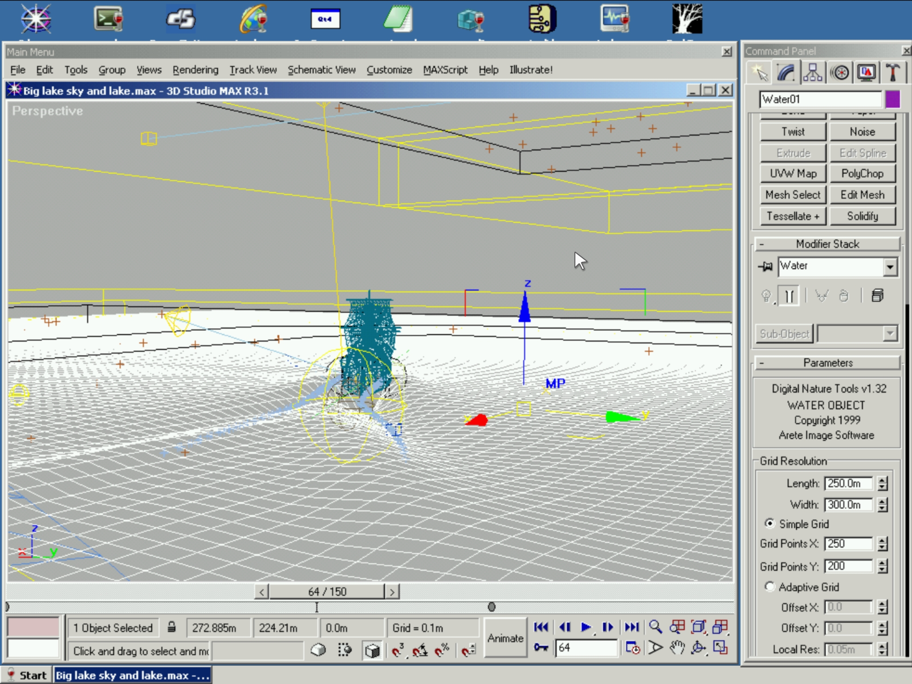This screenshot has height=684, width=912.
Task: Toggle the selection lock padlock
Action: click(171, 627)
